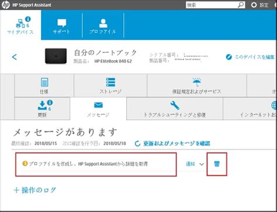Click the メッセージがあります heading

(x=65, y=132)
